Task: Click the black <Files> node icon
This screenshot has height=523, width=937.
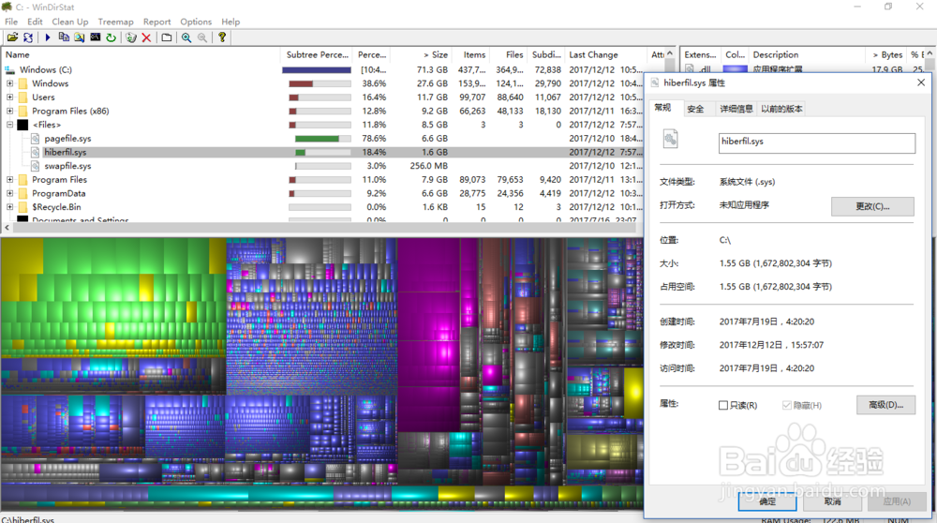Action: (x=22, y=125)
